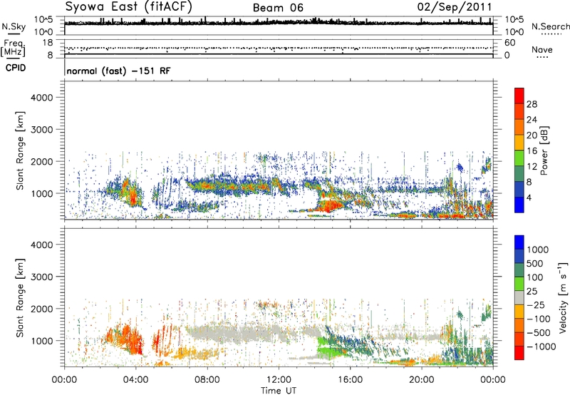Pick the red bottom of velocity colorbar
570x395 pixels.
coord(519,353)
